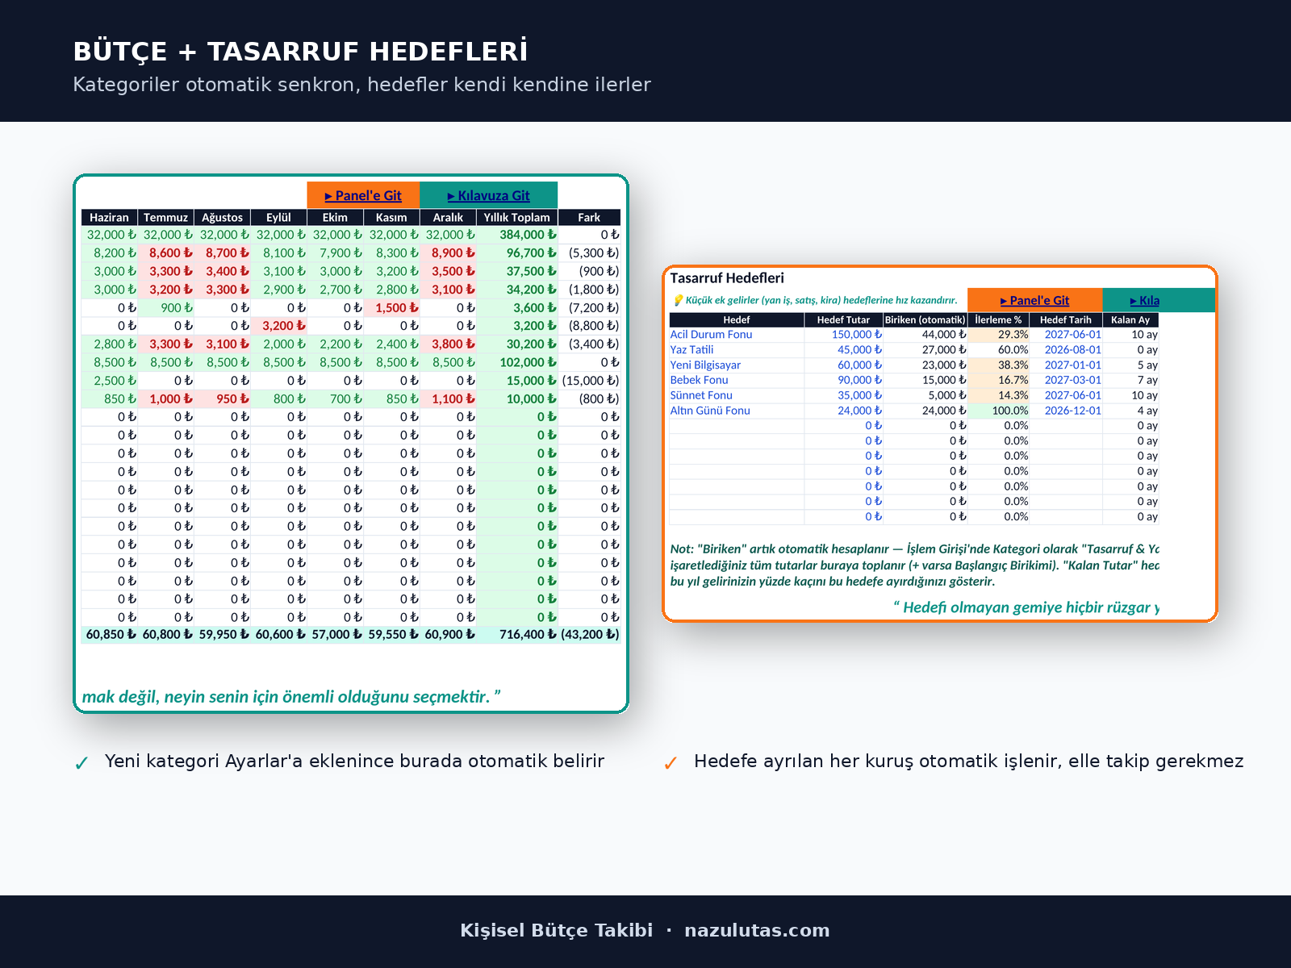Screen dimensions: 1291x968
Task: Select the Hedef Tarih column header
Action: click(1065, 319)
